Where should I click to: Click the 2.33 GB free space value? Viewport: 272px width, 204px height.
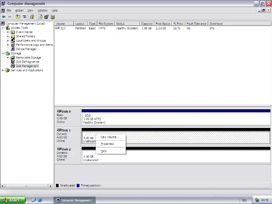point(161,28)
